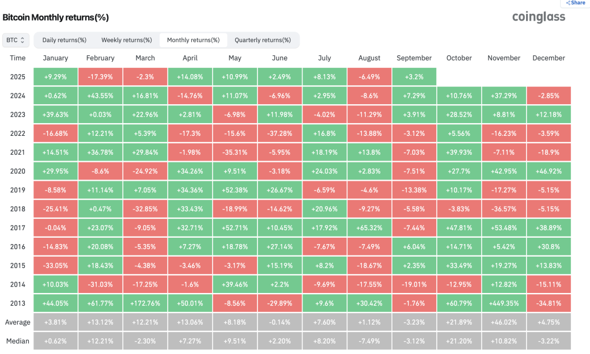Click the coinglass logo
Screen dimensions: 590x354
click(539, 17)
